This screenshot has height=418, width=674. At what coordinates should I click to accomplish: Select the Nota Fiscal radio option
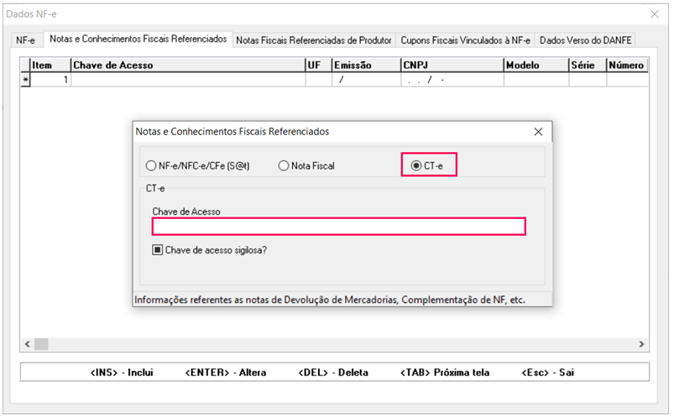tap(284, 166)
